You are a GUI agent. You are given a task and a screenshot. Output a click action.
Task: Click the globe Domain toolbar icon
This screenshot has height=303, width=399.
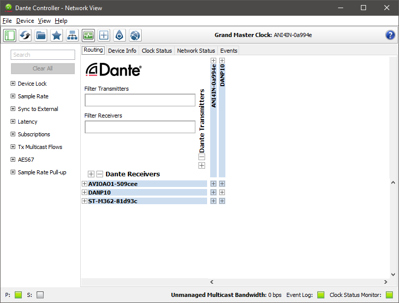tap(135, 35)
